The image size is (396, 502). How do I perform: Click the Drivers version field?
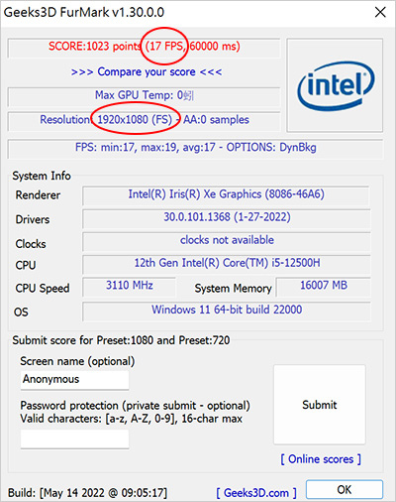[x=226, y=219]
